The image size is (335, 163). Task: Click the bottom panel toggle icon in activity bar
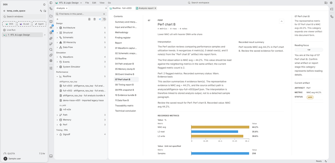pyautogui.click(x=51, y=156)
